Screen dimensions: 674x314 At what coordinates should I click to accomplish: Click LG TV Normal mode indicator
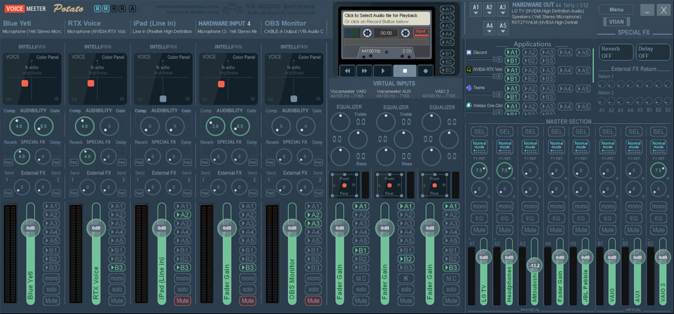click(479, 147)
